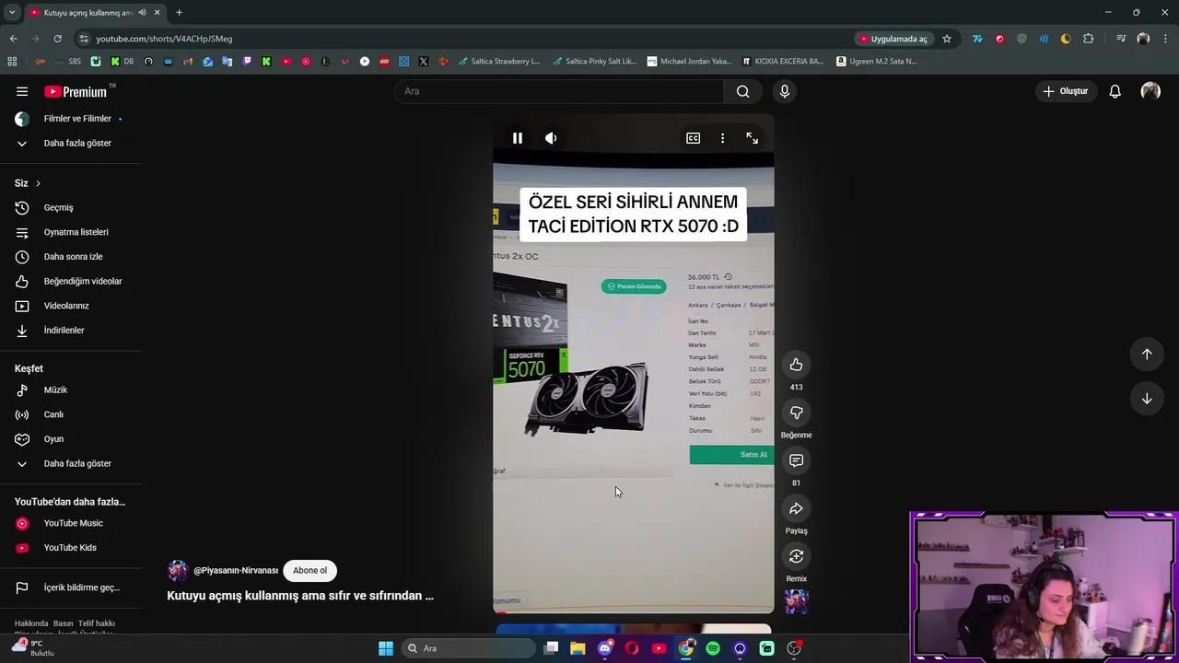Start voice search with microphone
Screen dimensions: 1179x663
tap(784, 91)
